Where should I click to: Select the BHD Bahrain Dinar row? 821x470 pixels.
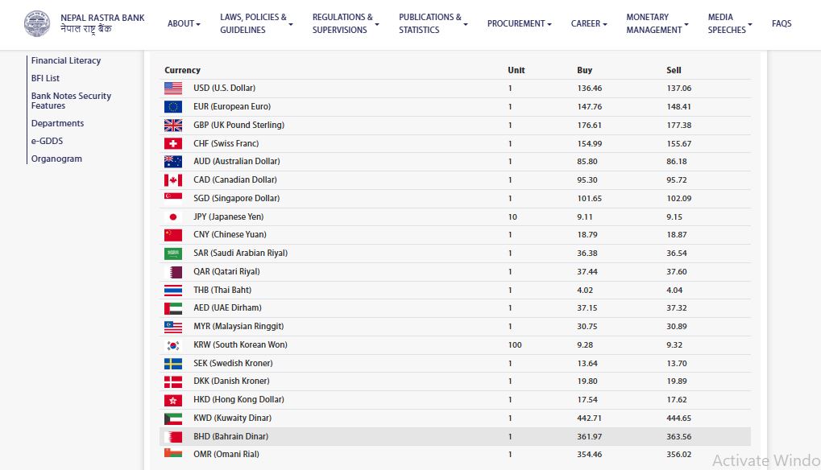[x=455, y=437]
